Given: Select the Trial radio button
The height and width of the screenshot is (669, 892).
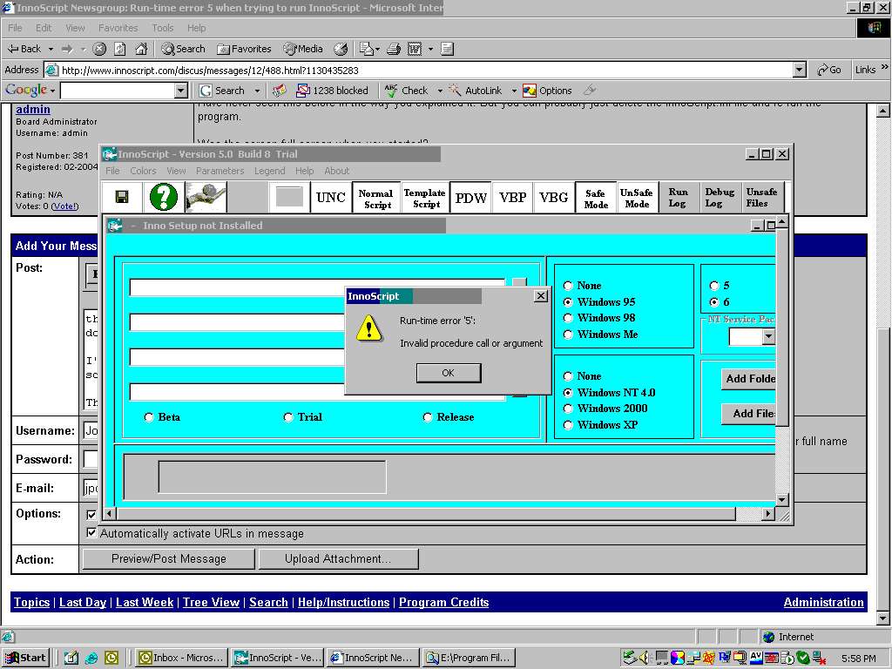Looking at the screenshot, I should 288,417.
